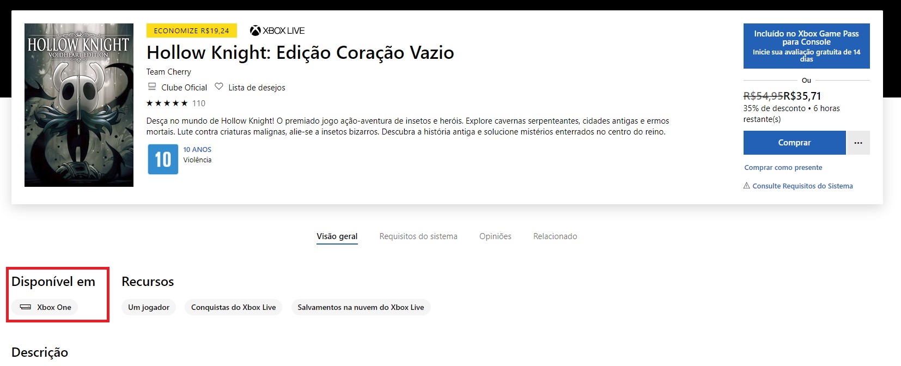
Task: Click the Clube Oficial icon
Action: [152, 87]
